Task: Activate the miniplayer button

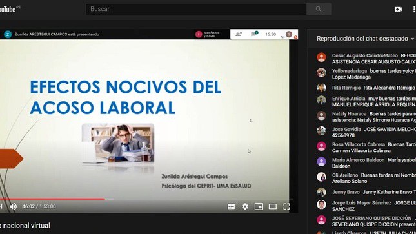Action: pos(259,206)
